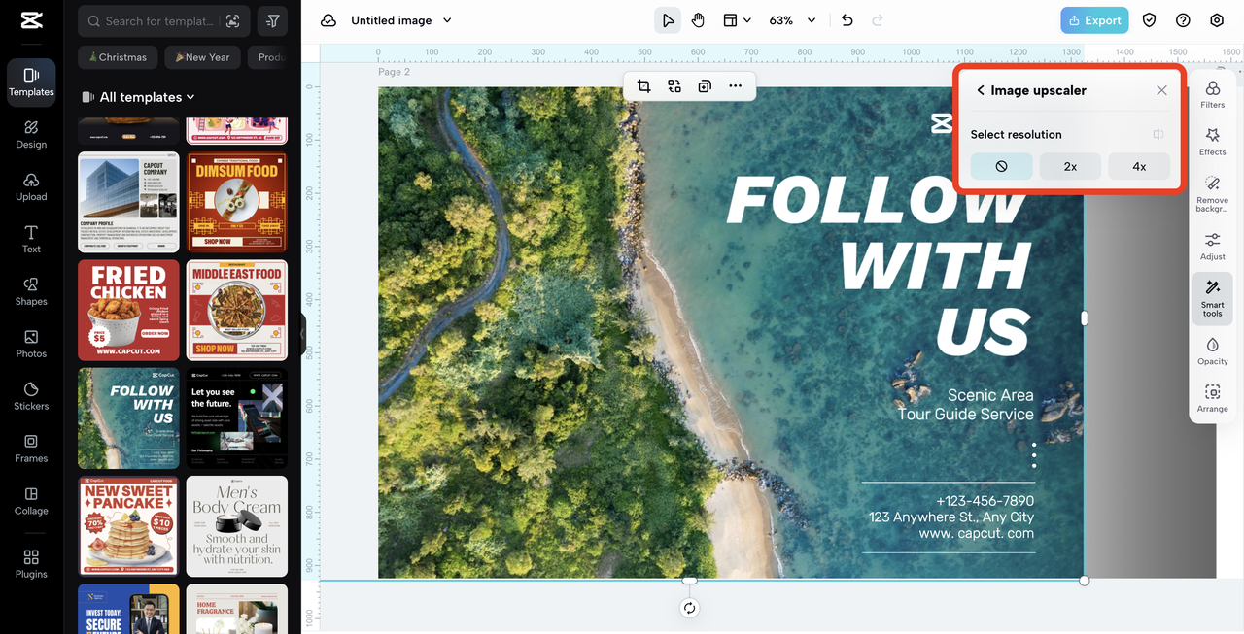Click the FOLLOW WITH US headline on canvas
The height and width of the screenshot is (634, 1244).
879,264
